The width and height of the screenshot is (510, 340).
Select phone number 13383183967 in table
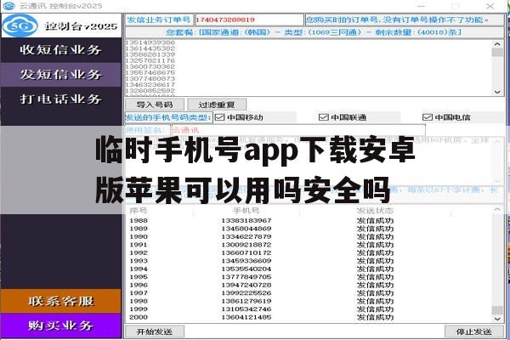(246, 221)
